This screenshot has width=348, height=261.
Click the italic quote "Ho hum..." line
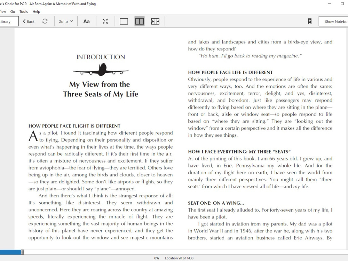[x=250, y=56]
